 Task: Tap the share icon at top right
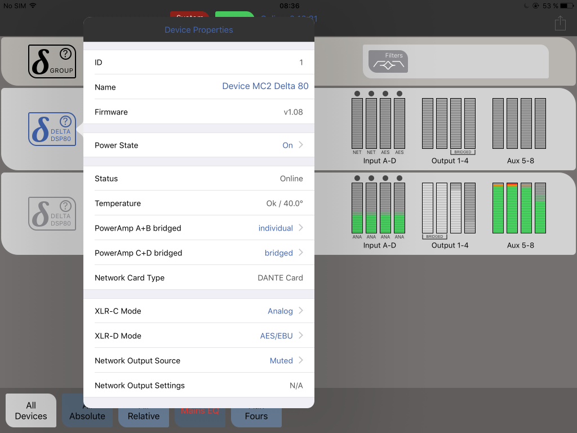tap(560, 23)
